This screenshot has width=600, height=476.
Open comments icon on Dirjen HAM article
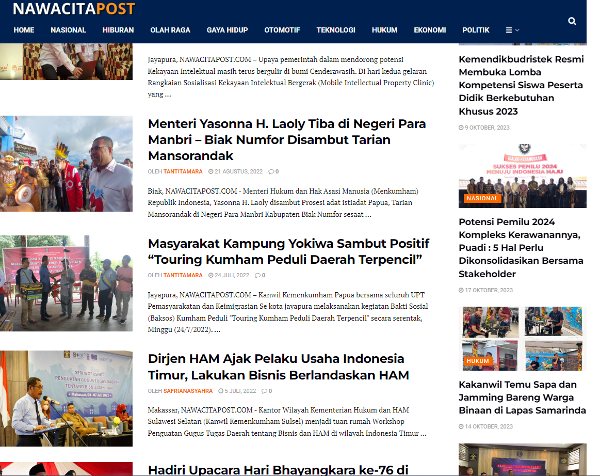pyautogui.click(x=267, y=391)
